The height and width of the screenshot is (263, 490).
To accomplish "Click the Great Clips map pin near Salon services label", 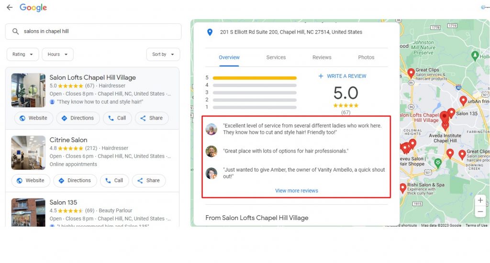I will coord(411,74).
